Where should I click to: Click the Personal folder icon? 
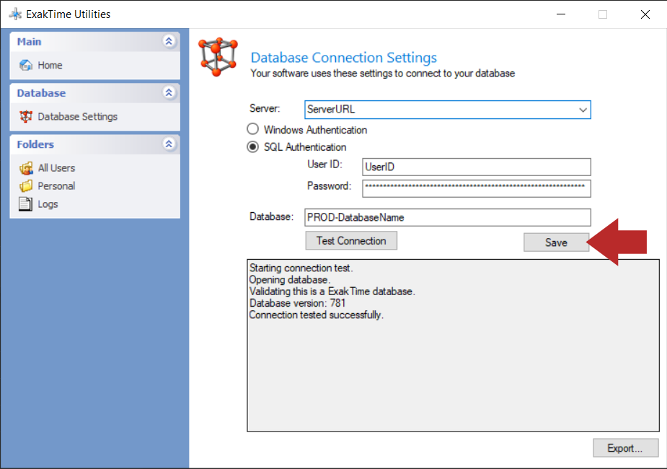[26, 186]
